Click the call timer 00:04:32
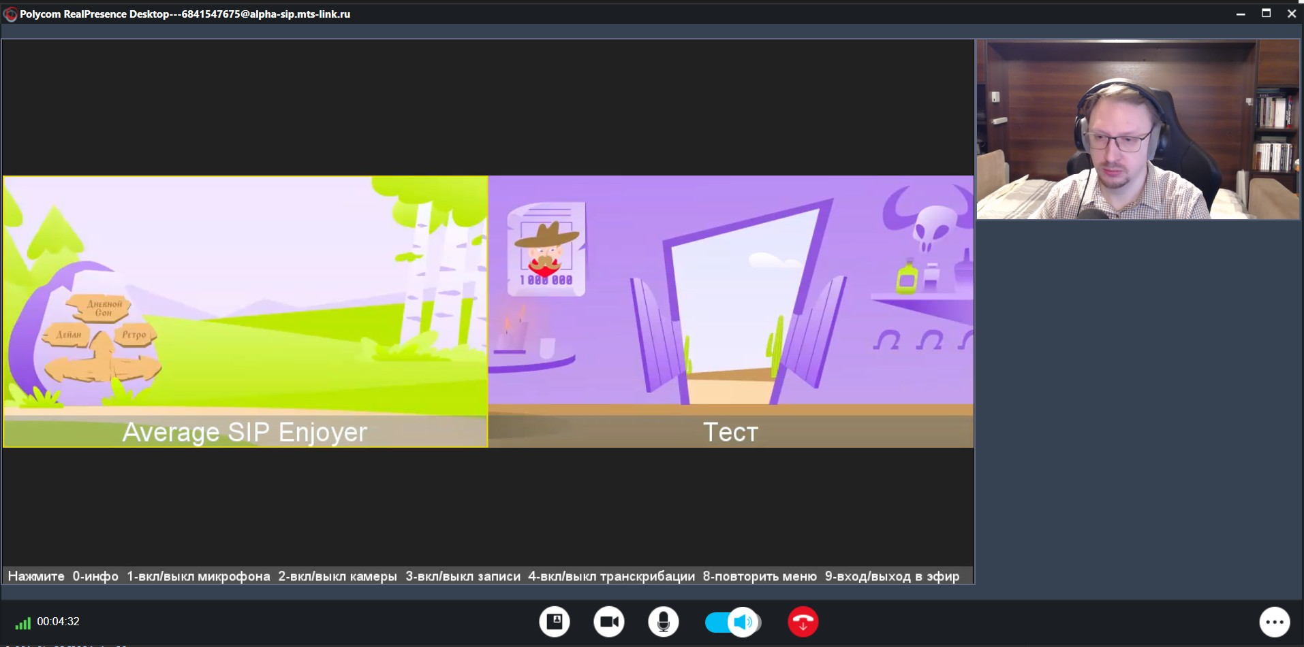The image size is (1304, 647). point(59,621)
